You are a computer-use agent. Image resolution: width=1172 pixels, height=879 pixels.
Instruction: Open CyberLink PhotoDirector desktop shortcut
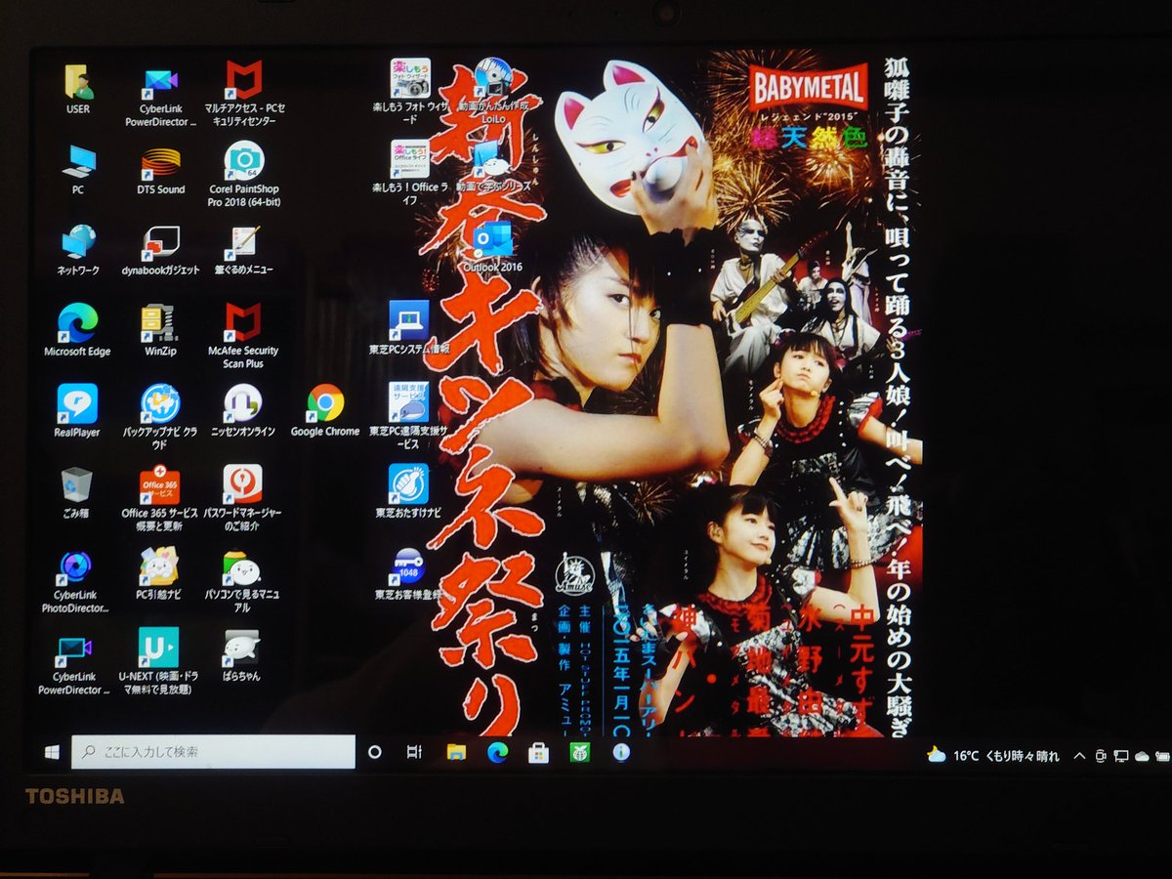(75, 582)
